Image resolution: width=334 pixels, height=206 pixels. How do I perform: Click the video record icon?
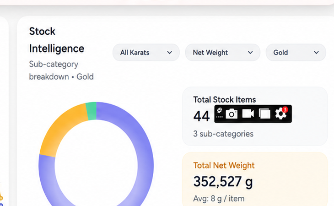(x=248, y=114)
